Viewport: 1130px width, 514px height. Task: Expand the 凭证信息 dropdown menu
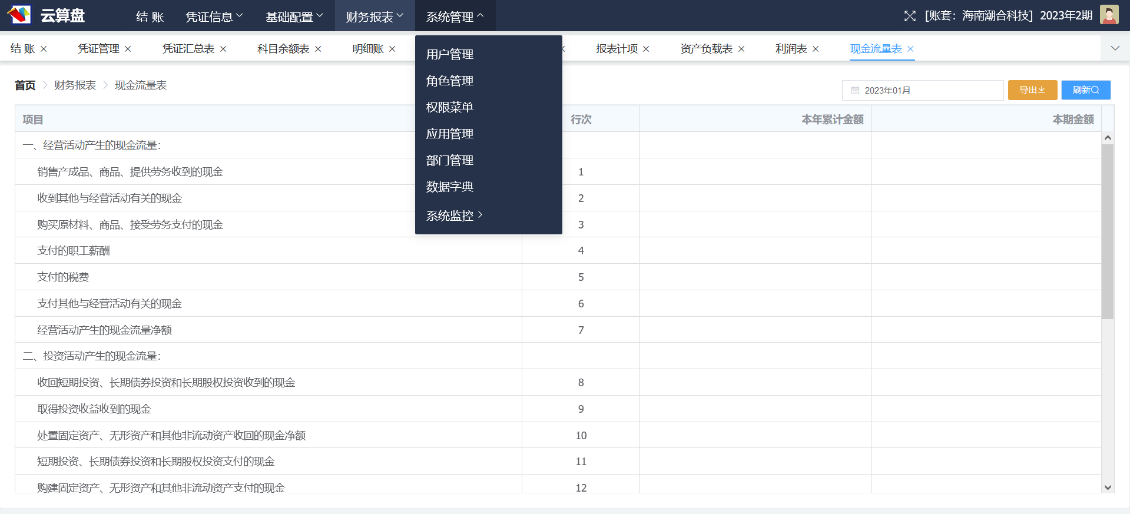coord(214,16)
